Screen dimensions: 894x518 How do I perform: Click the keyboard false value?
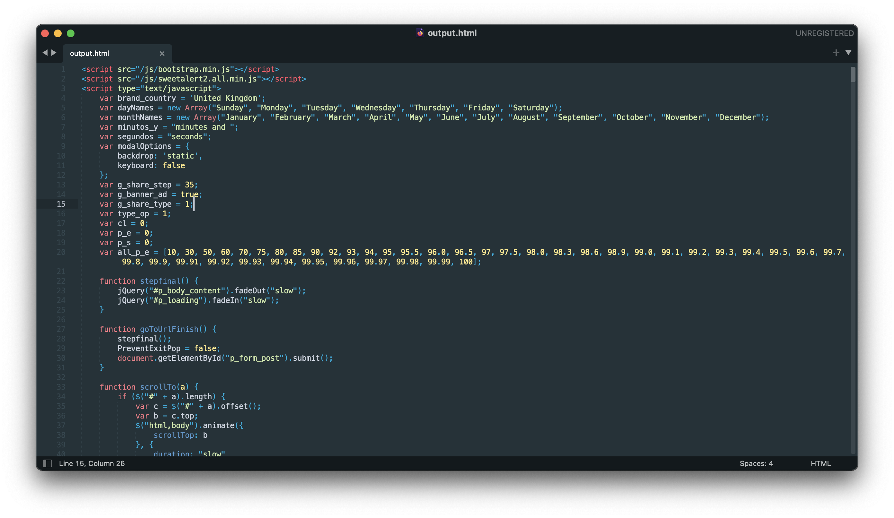coord(174,166)
